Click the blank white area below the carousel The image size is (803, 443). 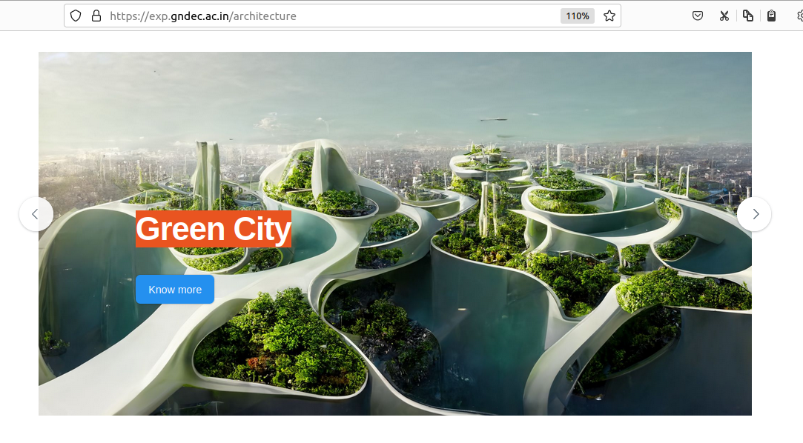point(400,430)
